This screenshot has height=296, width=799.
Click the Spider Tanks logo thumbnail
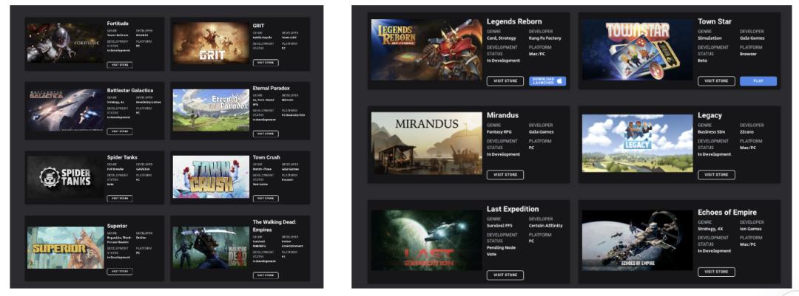tap(65, 176)
